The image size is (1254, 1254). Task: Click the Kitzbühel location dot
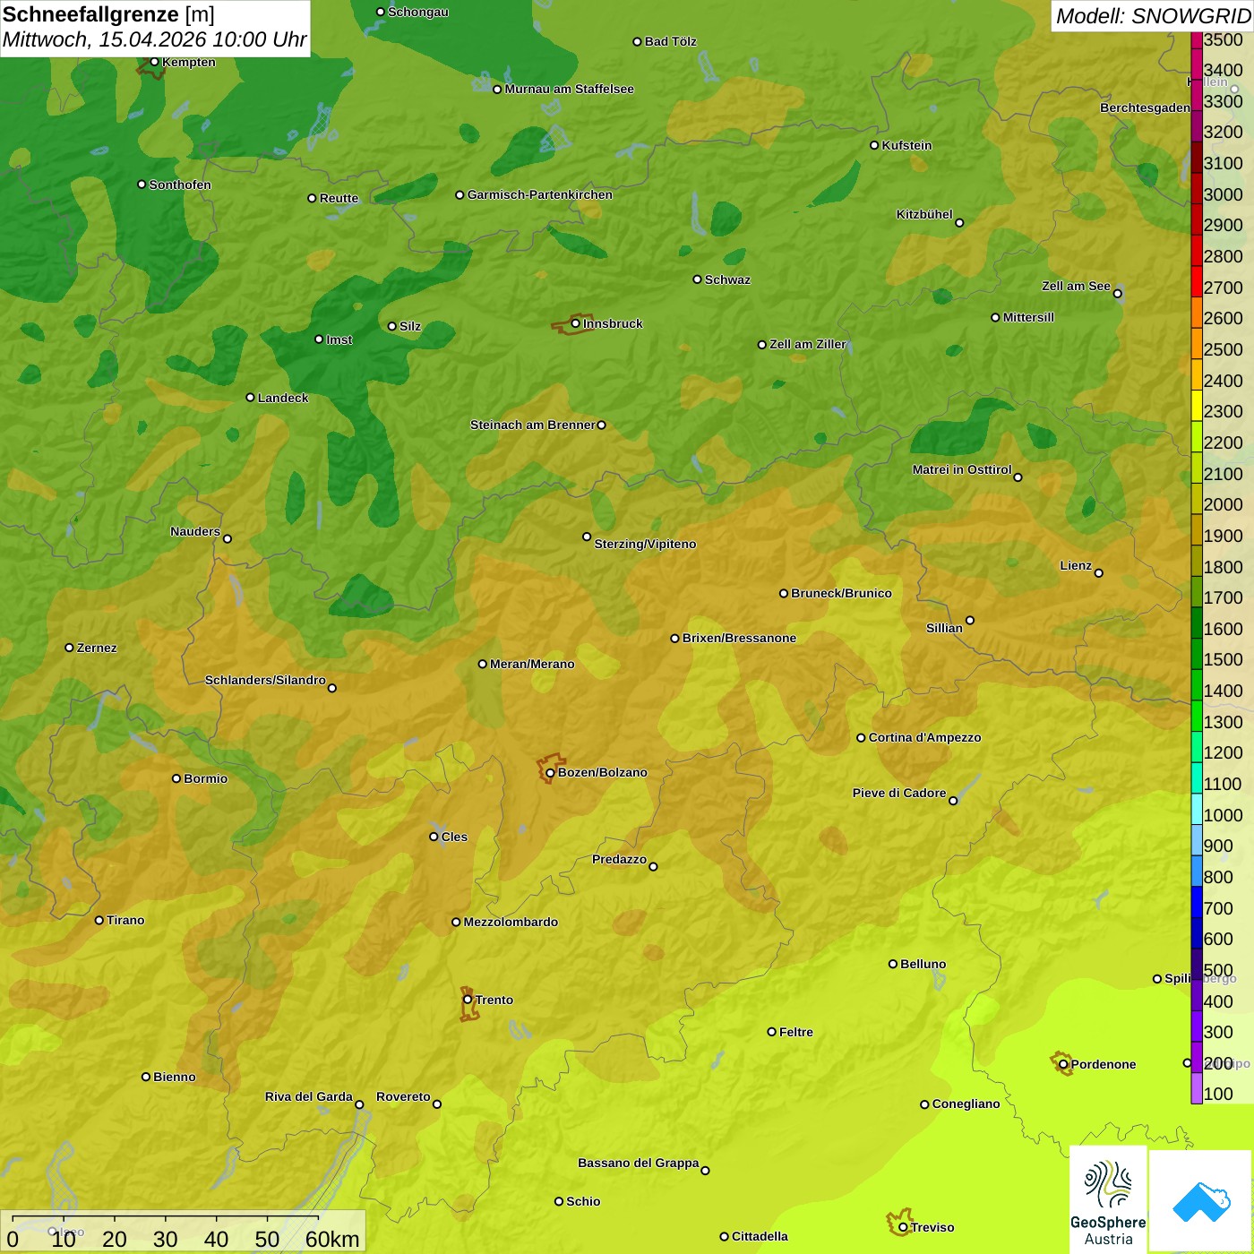(959, 222)
